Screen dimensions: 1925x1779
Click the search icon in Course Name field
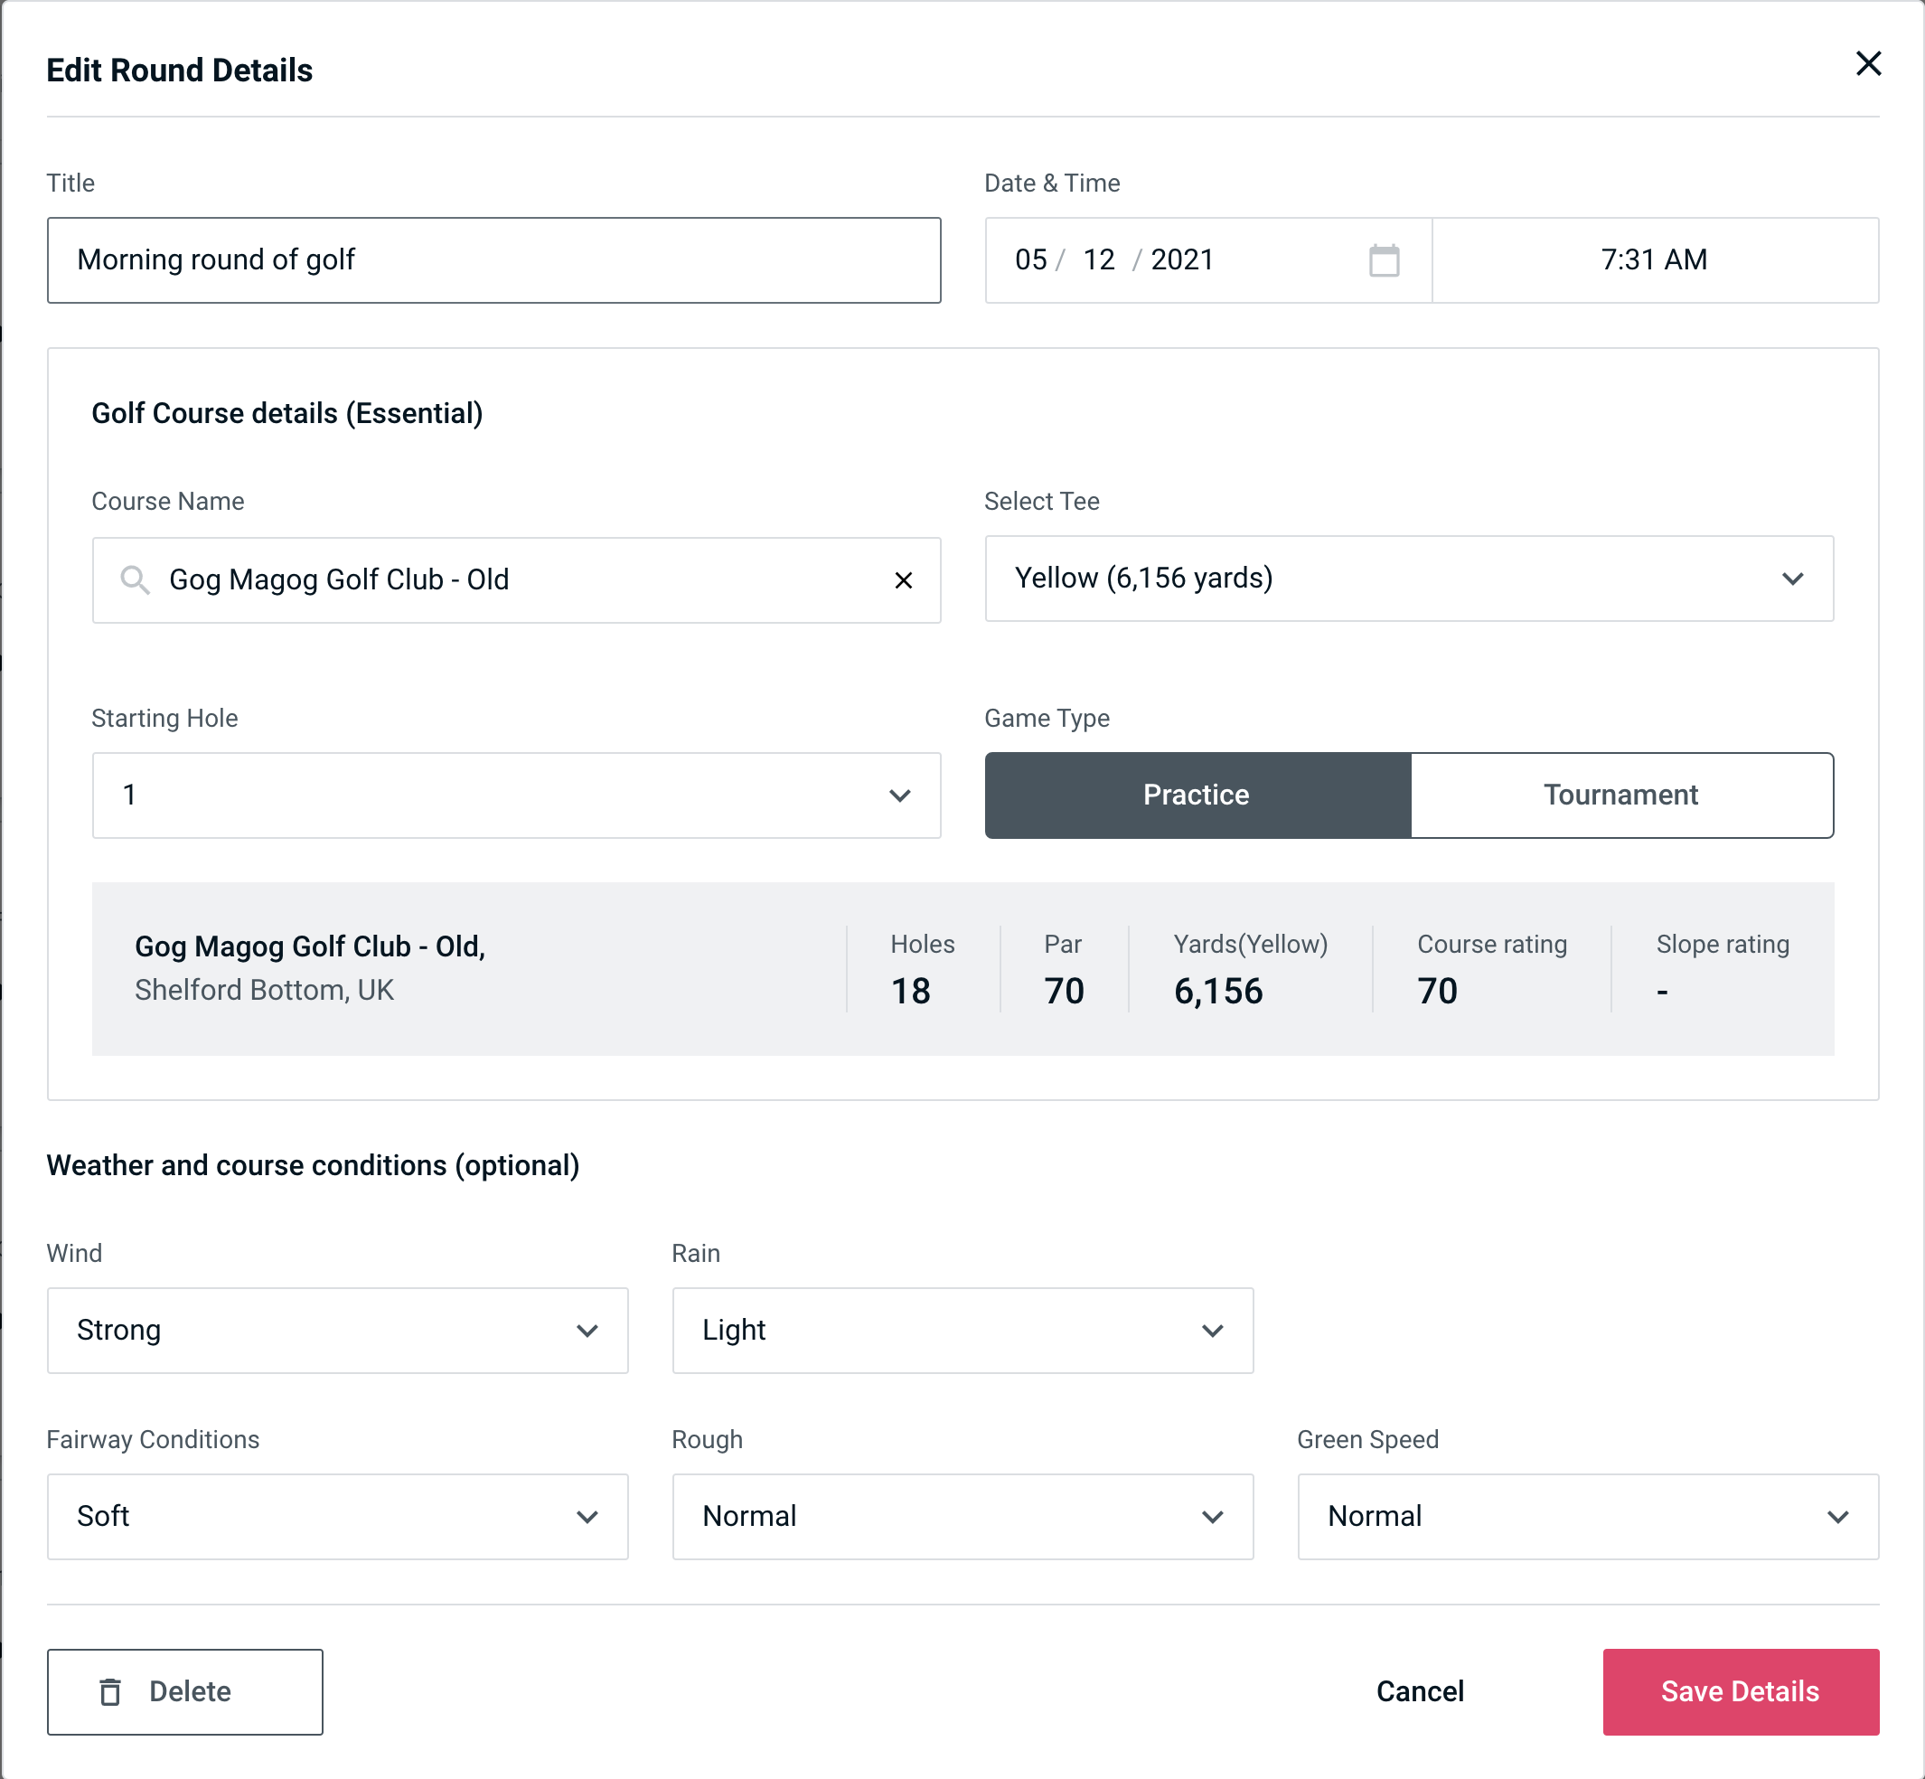pos(134,579)
